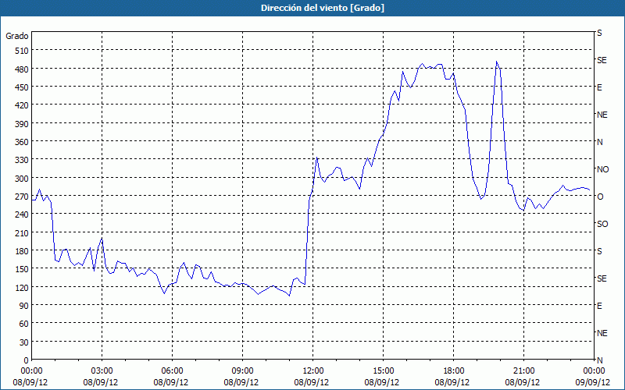Select the 'NO' compass direction label
The image size is (625, 390).
point(602,169)
